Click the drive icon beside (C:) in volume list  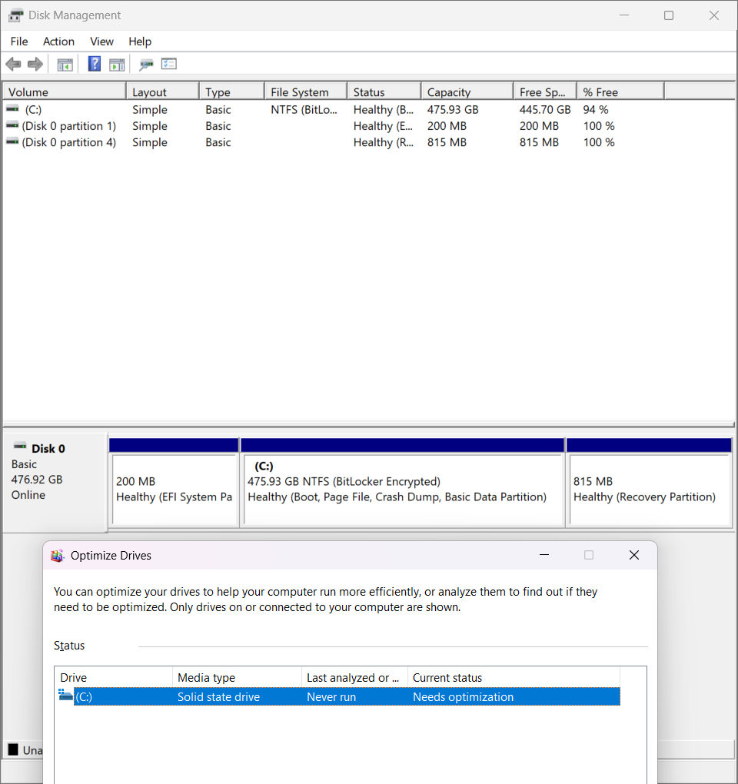point(12,108)
